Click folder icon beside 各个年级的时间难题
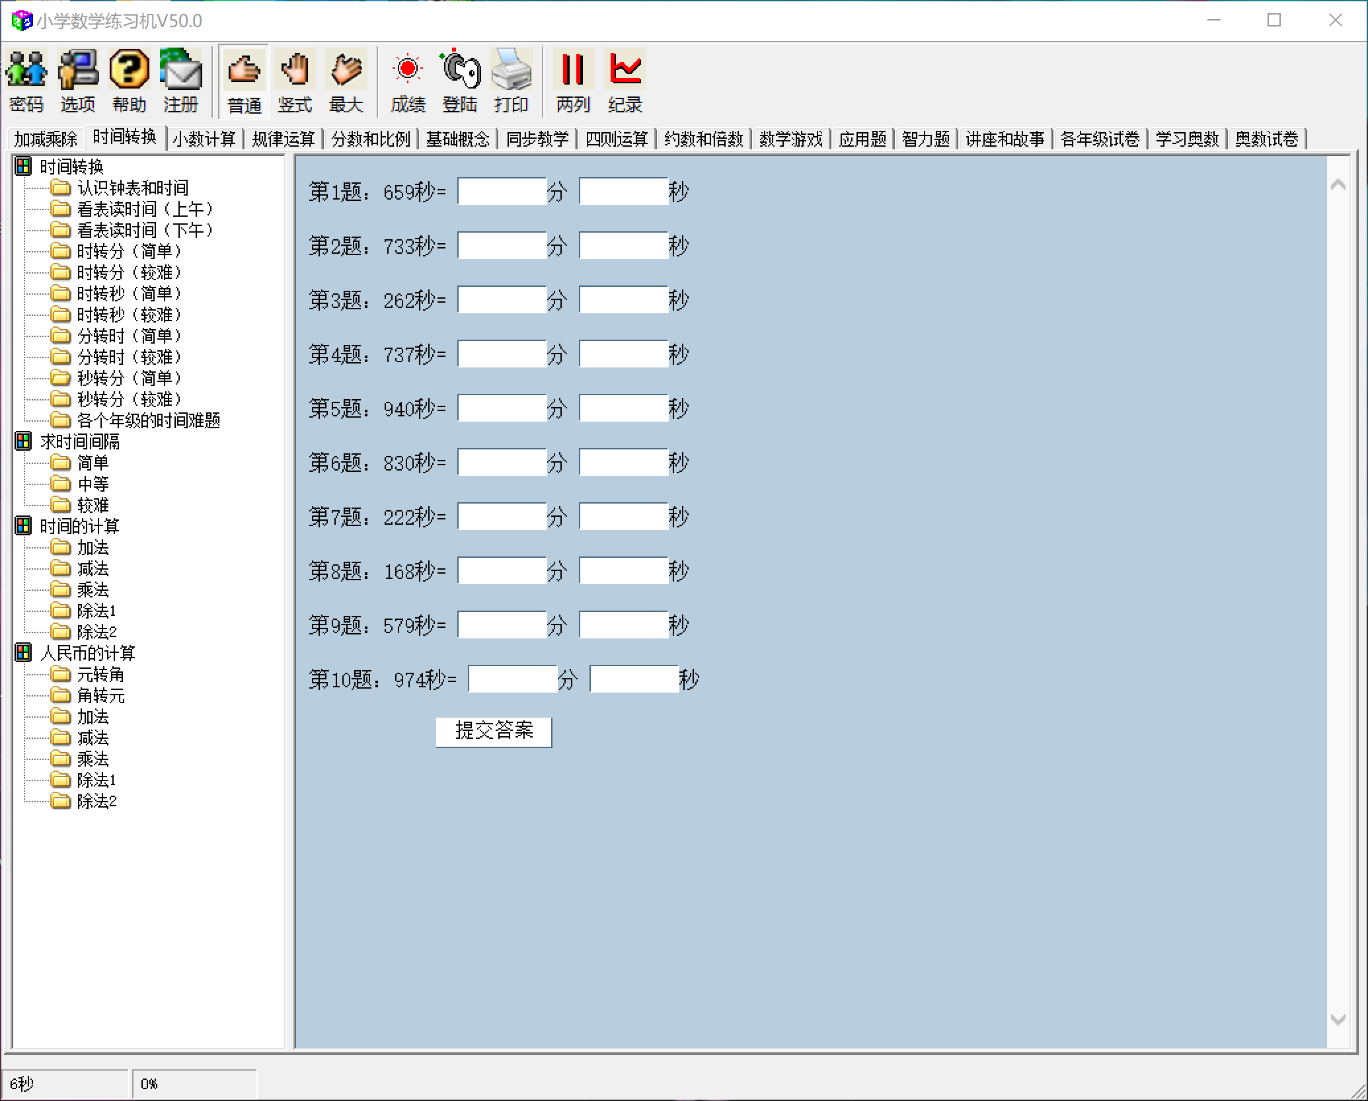The image size is (1368, 1101). click(61, 420)
